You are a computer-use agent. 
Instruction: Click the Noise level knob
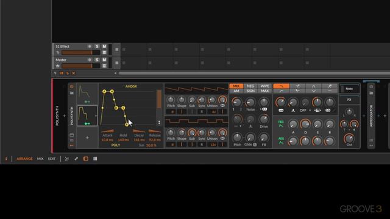250,102
